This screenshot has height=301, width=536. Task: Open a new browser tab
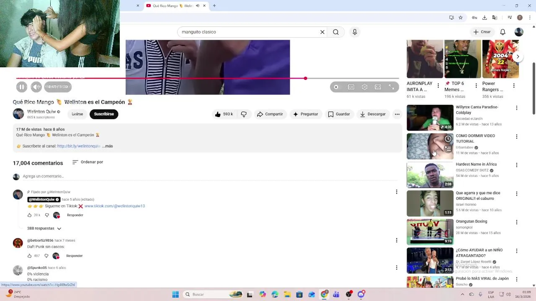(214, 6)
